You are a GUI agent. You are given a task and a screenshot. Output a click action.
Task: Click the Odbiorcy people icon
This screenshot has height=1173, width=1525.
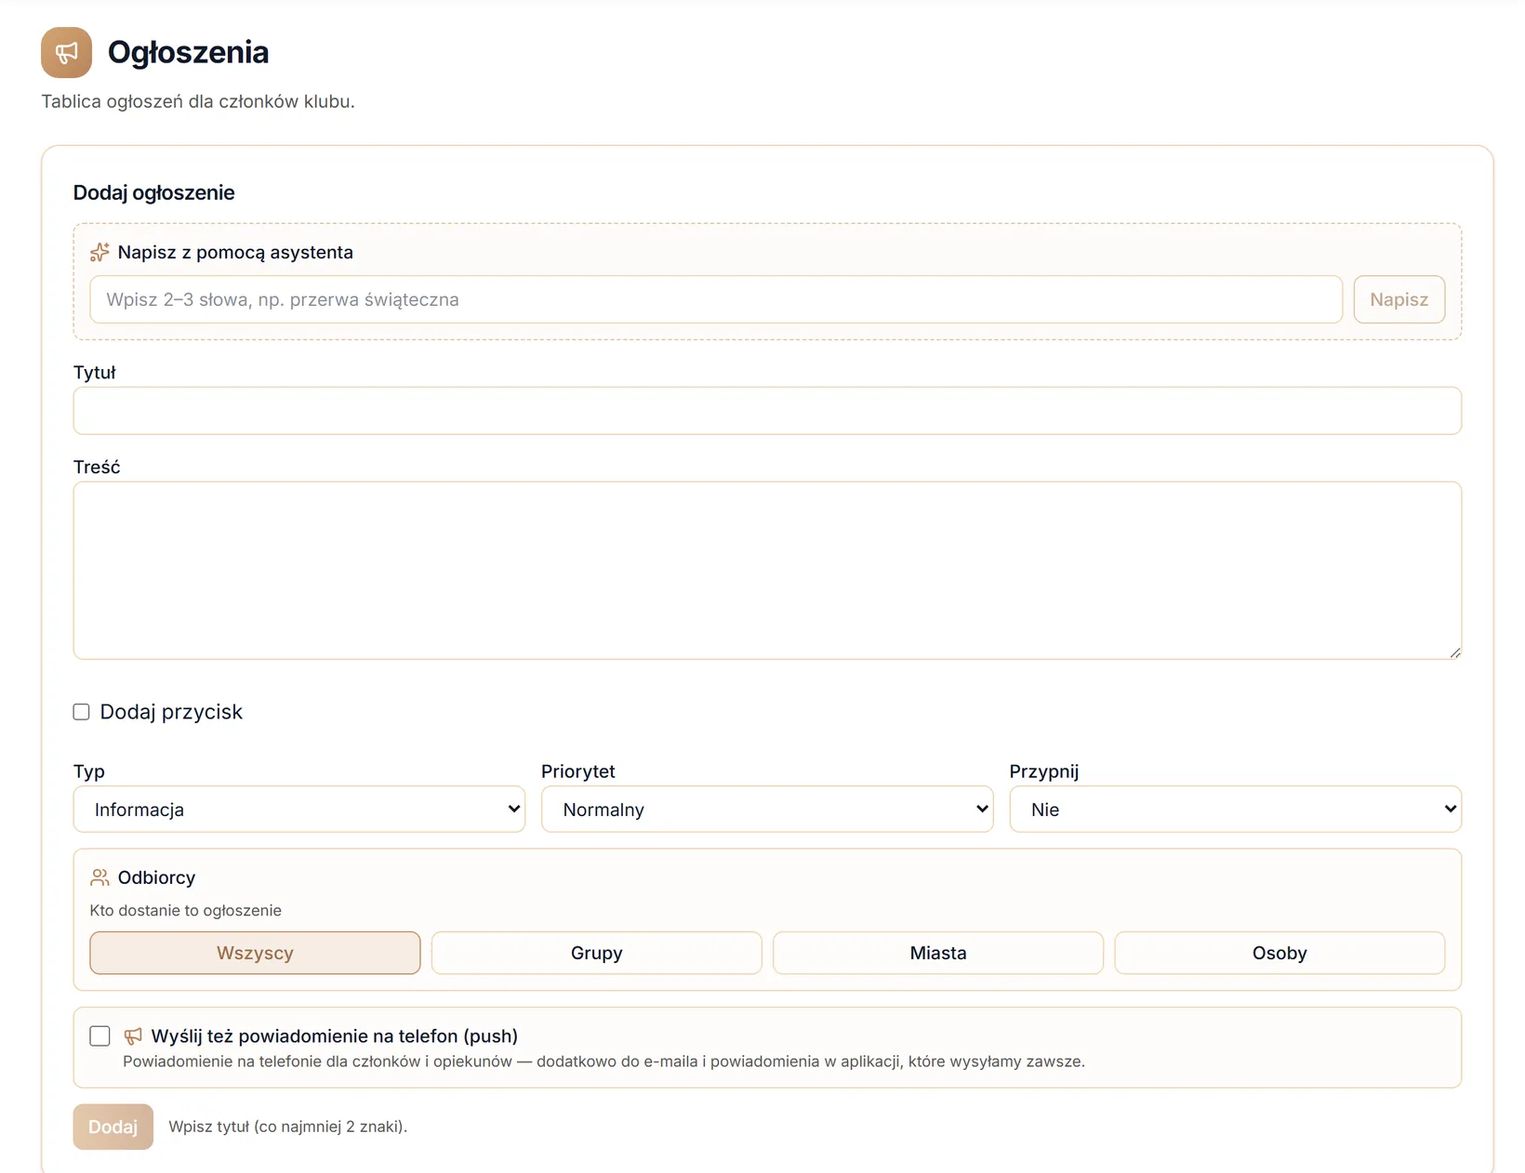(x=99, y=877)
